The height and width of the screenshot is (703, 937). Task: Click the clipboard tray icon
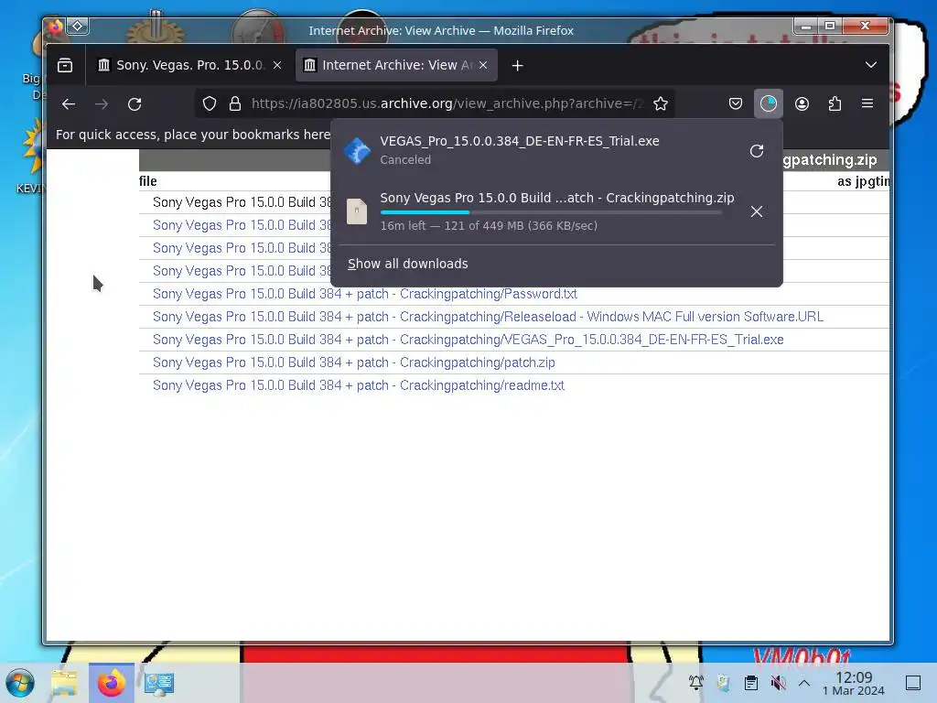(751, 683)
